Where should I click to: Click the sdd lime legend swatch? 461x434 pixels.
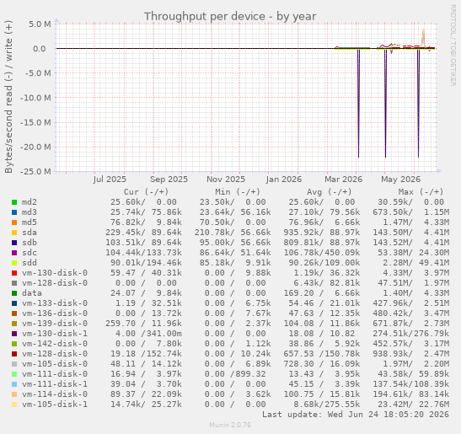point(14,263)
